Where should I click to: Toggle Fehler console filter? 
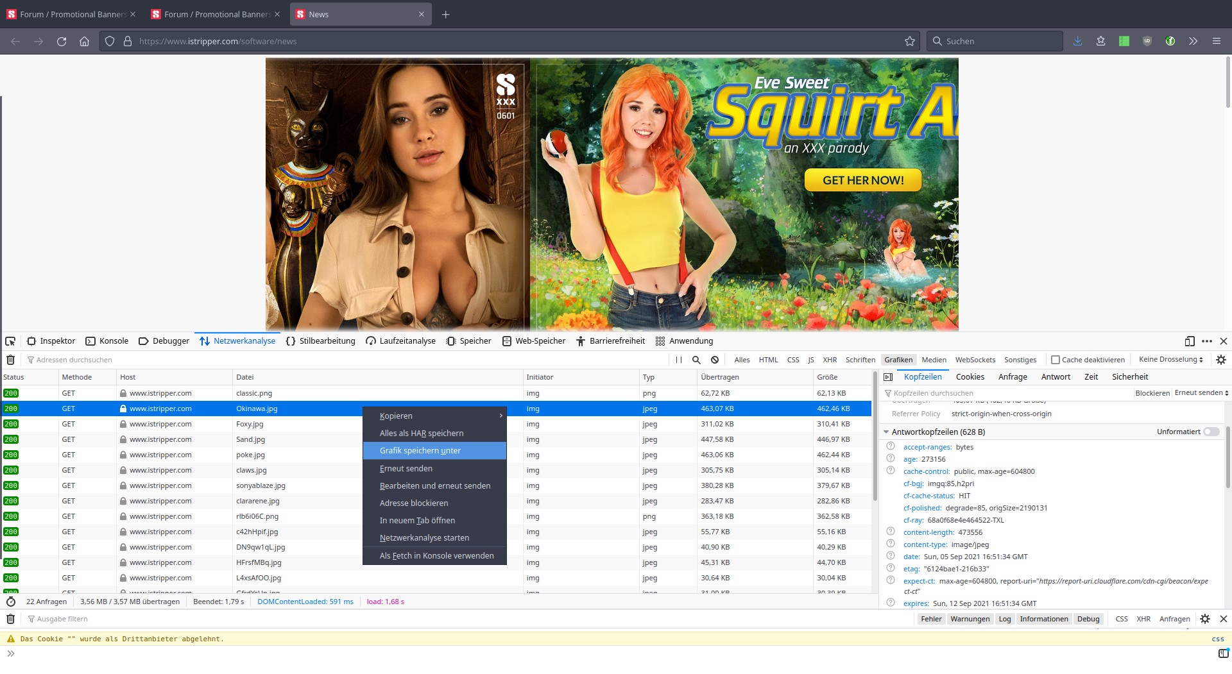931,619
